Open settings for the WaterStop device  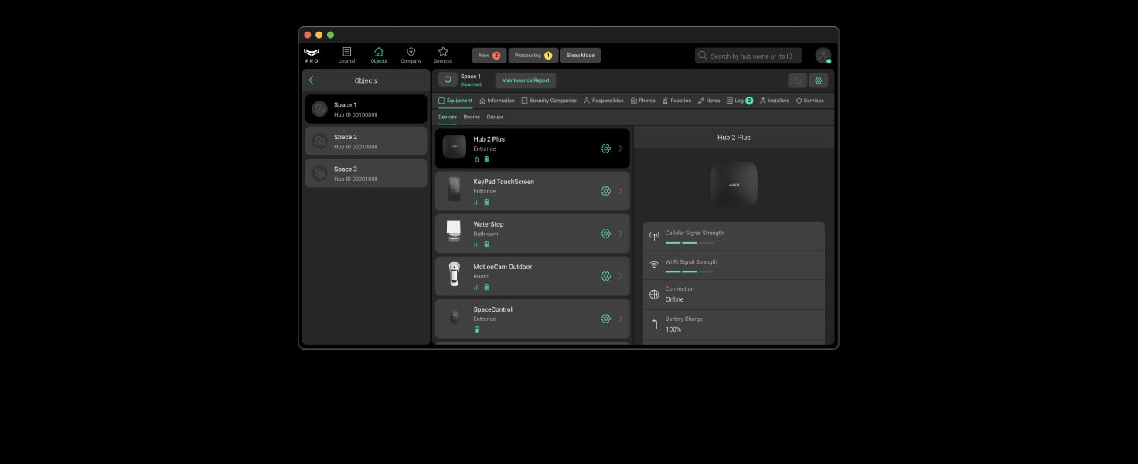click(605, 234)
